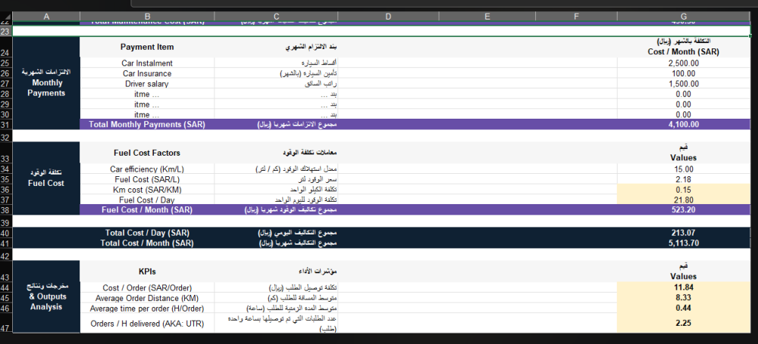Select Total Cost / Month value 5,113.70
This screenshot has height=344, width=758.
coord(683,243)
